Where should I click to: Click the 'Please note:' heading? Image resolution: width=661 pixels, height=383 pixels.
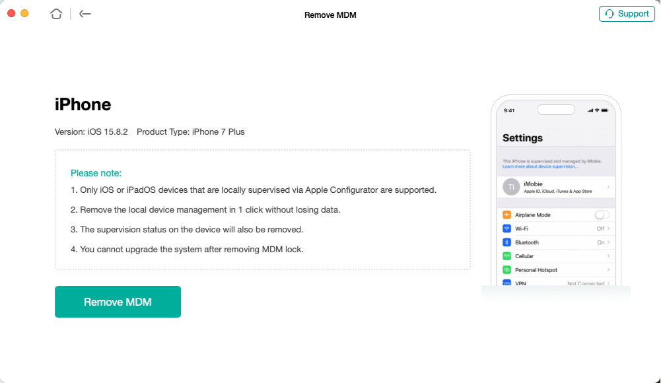coord(96,173)
